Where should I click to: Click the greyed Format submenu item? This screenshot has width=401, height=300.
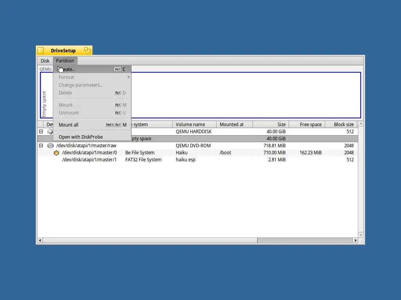[92, 77]
